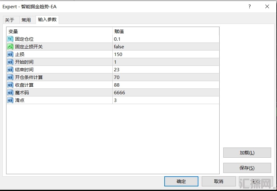The width and height of the screenshot is (277, 191).
Task: Select the 开仓条件计算 variable name
Action: tap(29, 77)
